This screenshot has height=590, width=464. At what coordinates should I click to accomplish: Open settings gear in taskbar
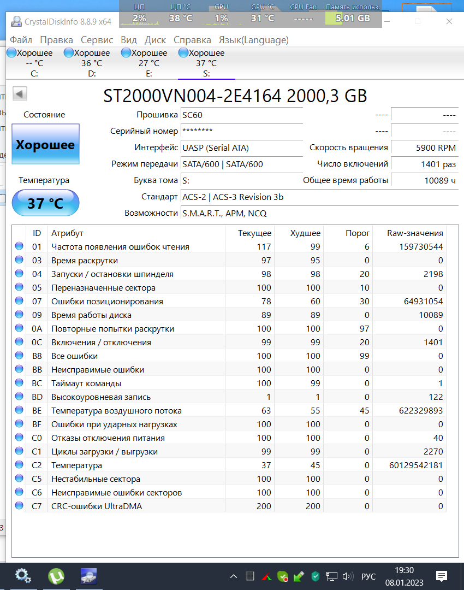point(23,576)
